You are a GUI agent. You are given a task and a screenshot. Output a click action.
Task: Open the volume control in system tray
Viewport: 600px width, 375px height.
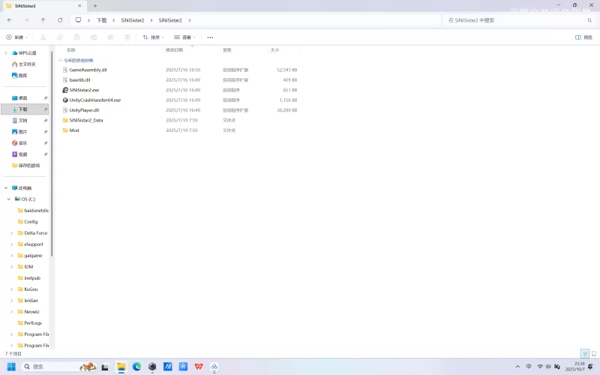(548, 367)
